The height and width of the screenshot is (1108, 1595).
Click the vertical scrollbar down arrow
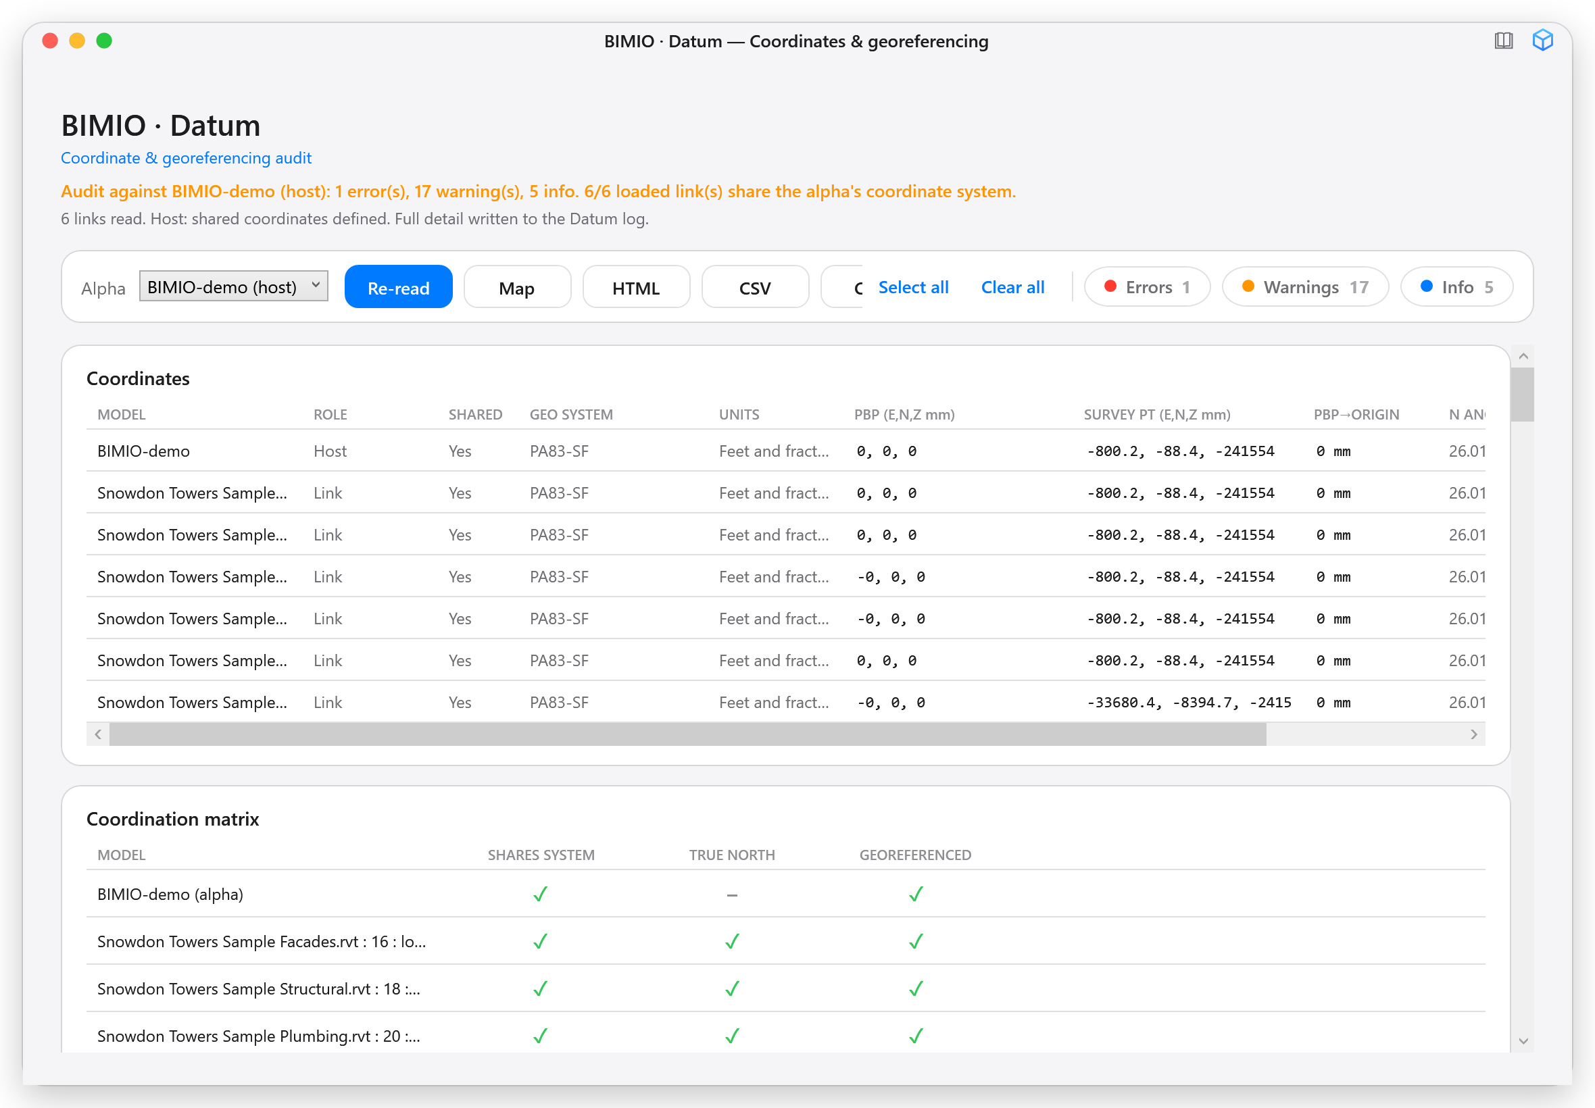click(x=1523, y=1040)
